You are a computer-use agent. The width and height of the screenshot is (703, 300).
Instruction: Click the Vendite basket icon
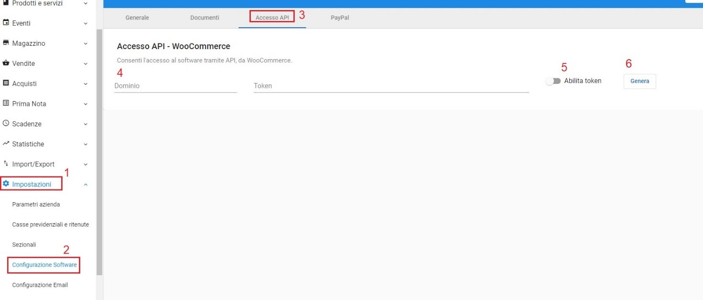tap(6, 63)
